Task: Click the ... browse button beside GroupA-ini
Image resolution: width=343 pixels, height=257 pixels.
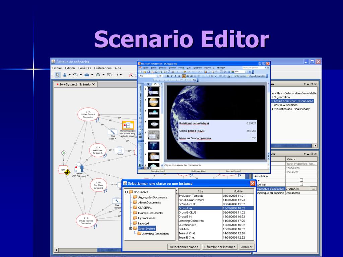Action: (313, 189)
